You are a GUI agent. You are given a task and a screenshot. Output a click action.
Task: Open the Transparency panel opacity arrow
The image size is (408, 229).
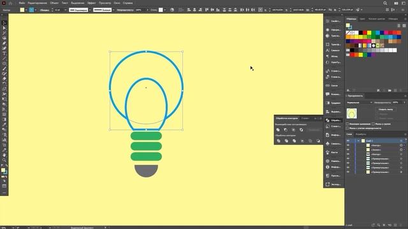pos(404,102)
